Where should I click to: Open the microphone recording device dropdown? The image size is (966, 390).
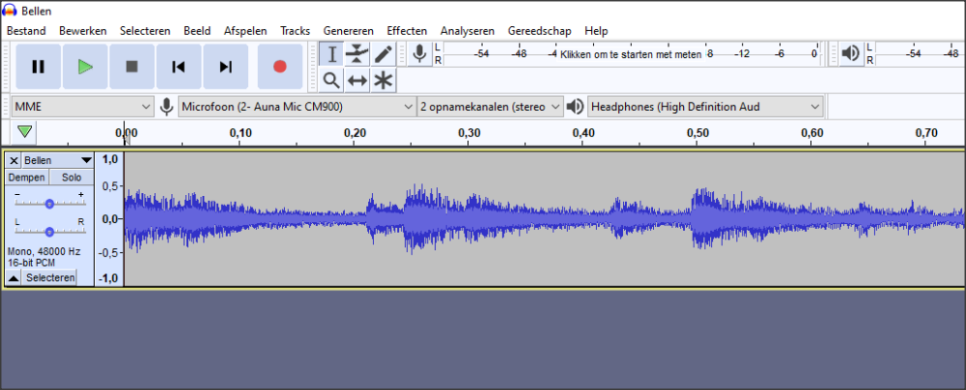[x=298, y=106]
